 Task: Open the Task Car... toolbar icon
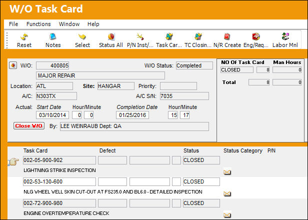tap(169, 37)
